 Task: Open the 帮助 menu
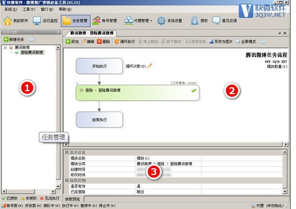pos(65,9)
